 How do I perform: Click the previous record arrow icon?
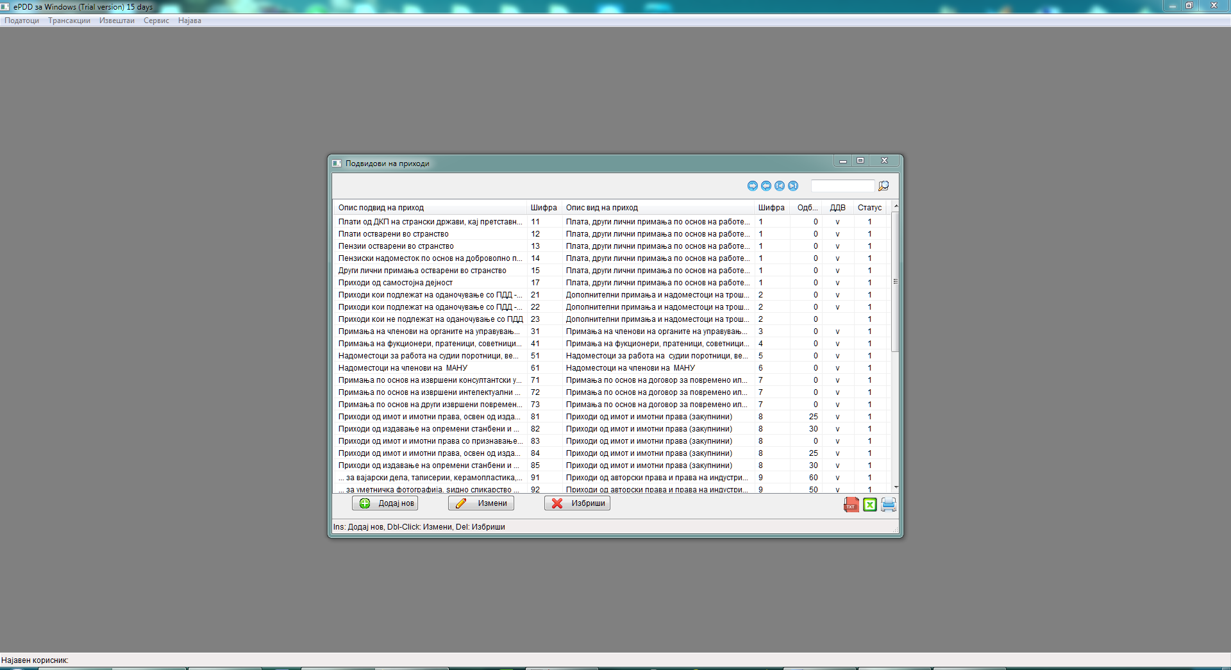pyautogui.click(x=766, y=186)
